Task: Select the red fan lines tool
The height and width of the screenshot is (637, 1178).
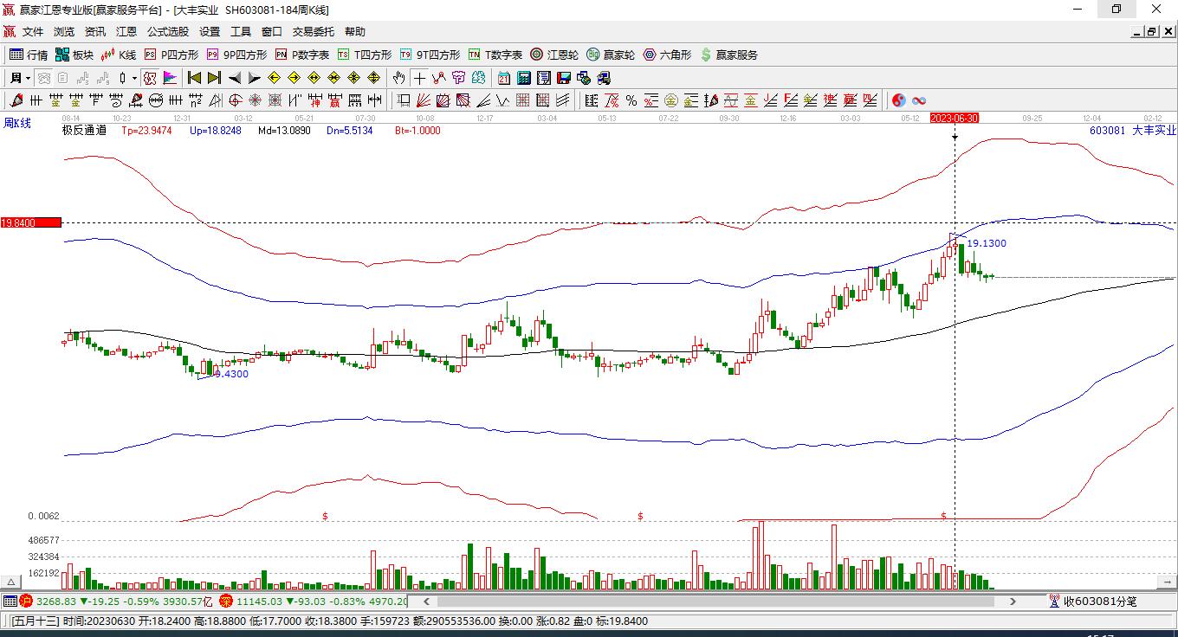Action: [x=424, y=100]
